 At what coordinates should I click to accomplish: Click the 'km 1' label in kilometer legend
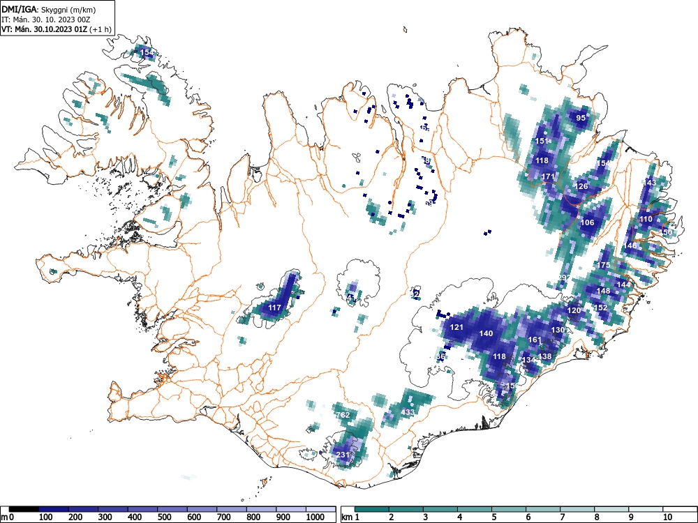click(350, 517)
